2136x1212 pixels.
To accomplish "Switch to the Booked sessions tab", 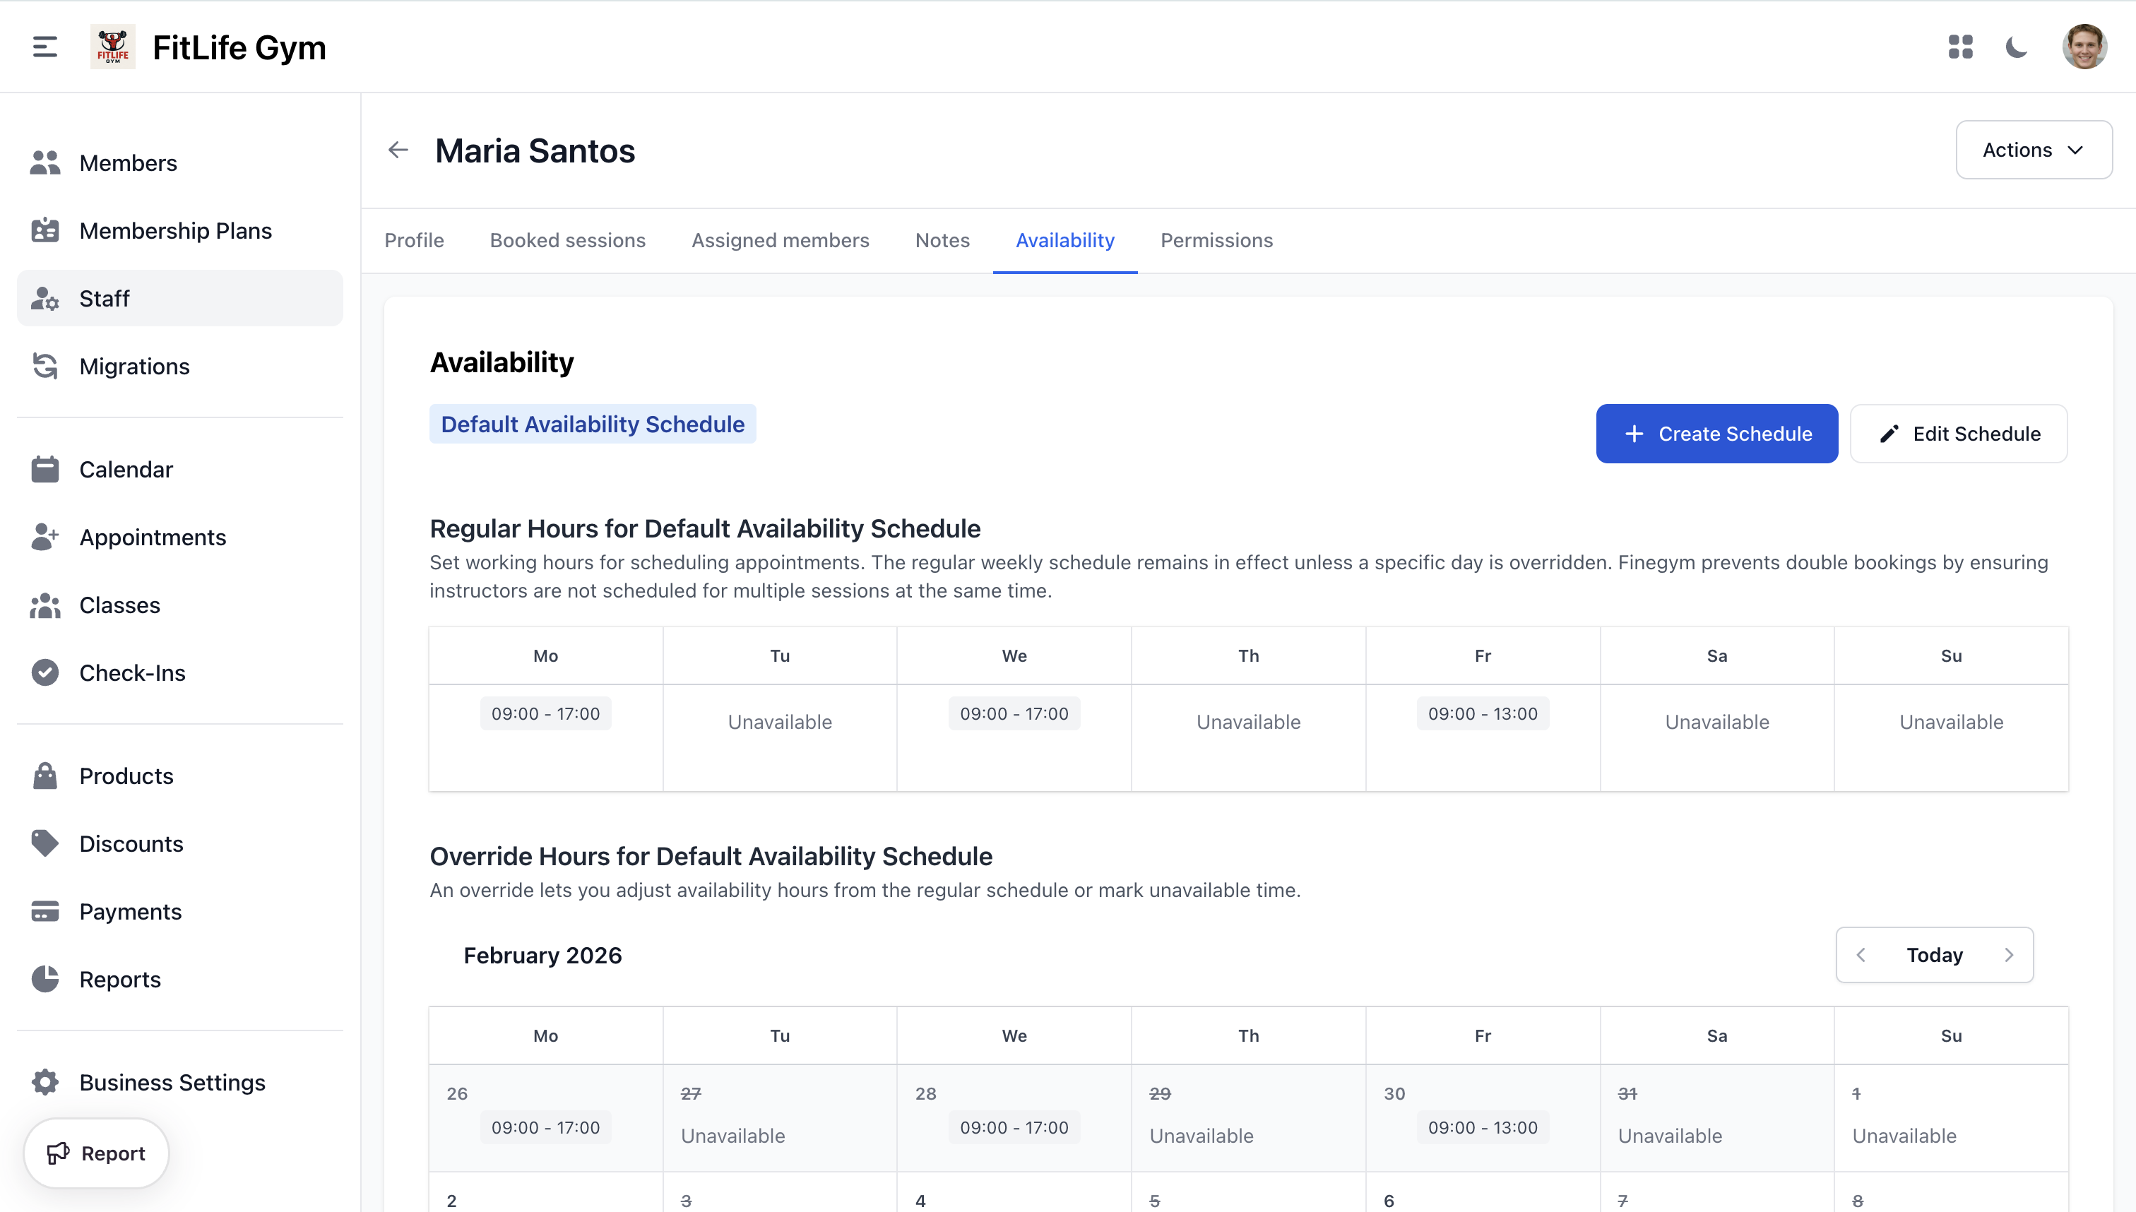I will click(x=567, y=241).
